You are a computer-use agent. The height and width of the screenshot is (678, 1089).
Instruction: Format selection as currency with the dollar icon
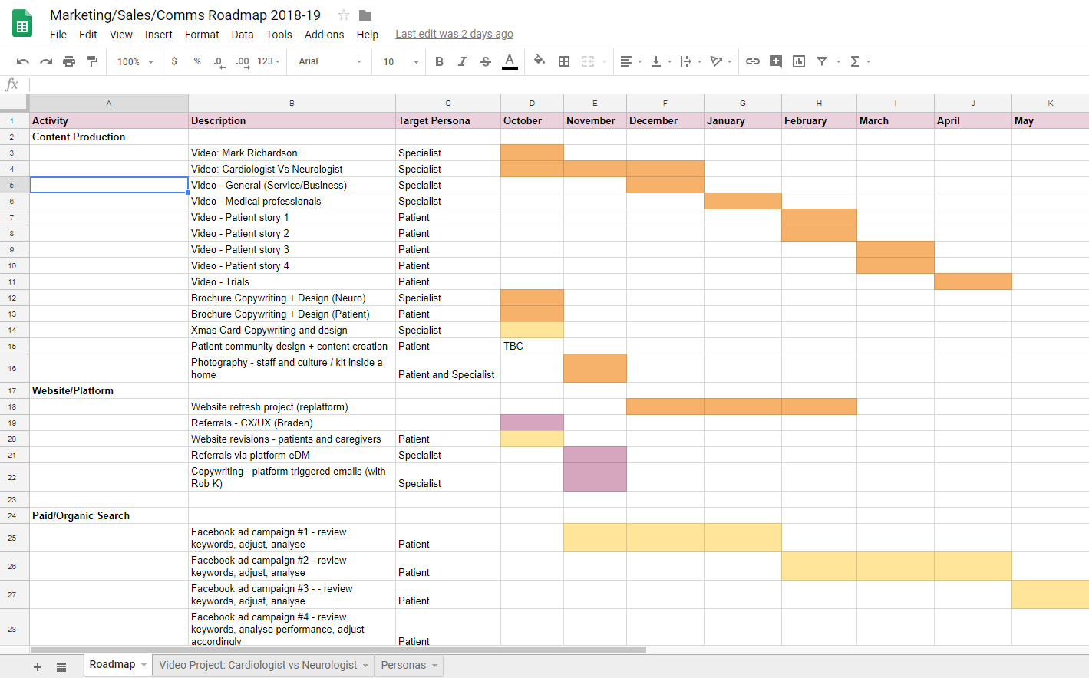tap(173, 61)
